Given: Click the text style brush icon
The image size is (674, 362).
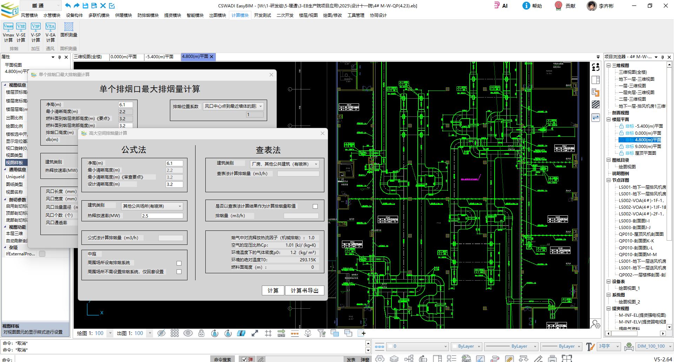Looking at the screenshot, I should [590, 347].
